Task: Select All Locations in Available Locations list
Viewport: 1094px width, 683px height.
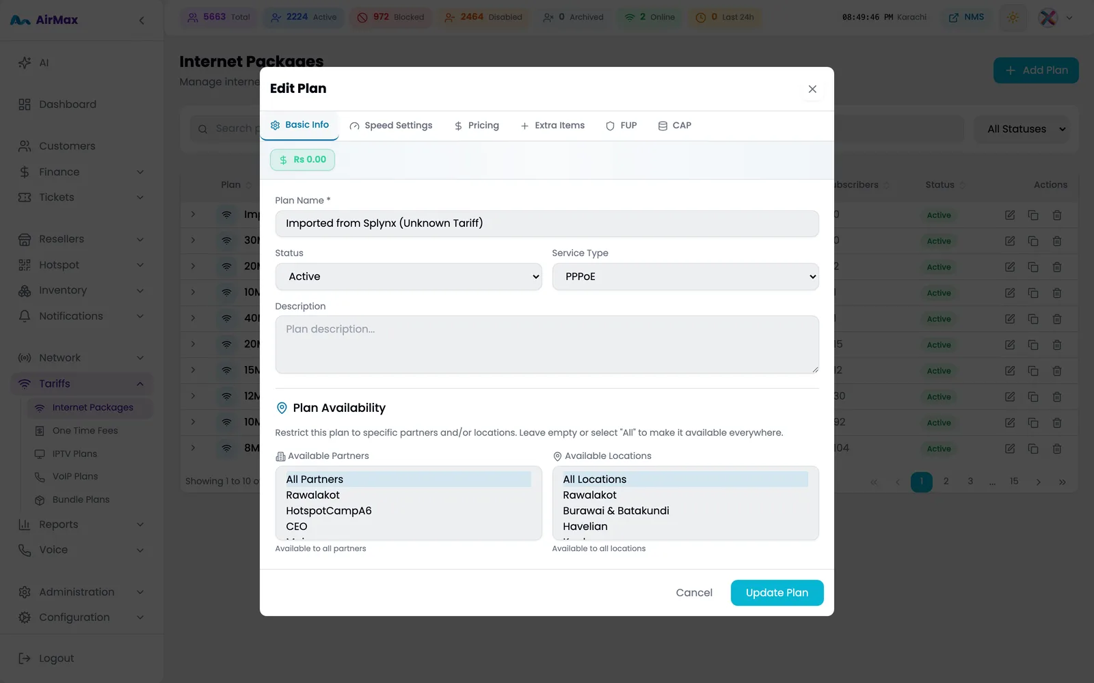Action: tap(685, 479)
